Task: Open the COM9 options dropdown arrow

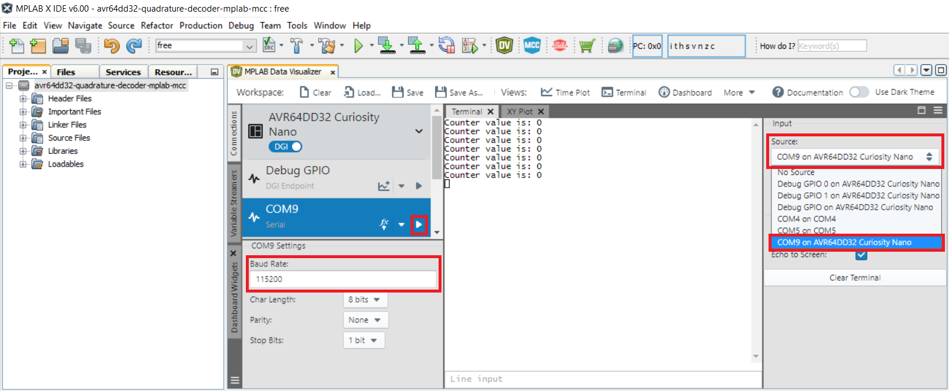Action: pyautogui.click(x=401, y=224)
